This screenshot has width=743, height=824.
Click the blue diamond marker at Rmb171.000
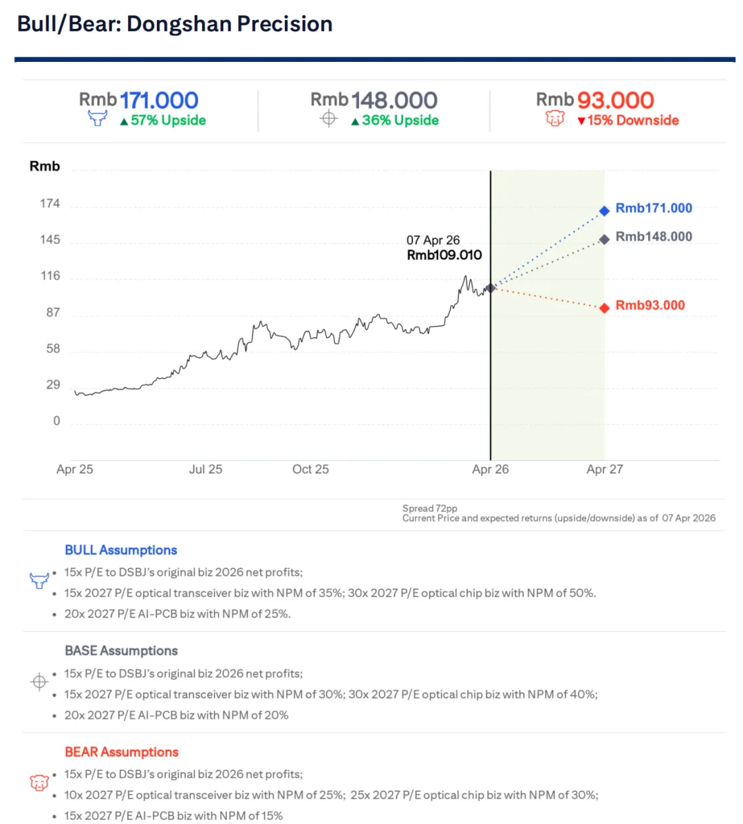[604, 210]
